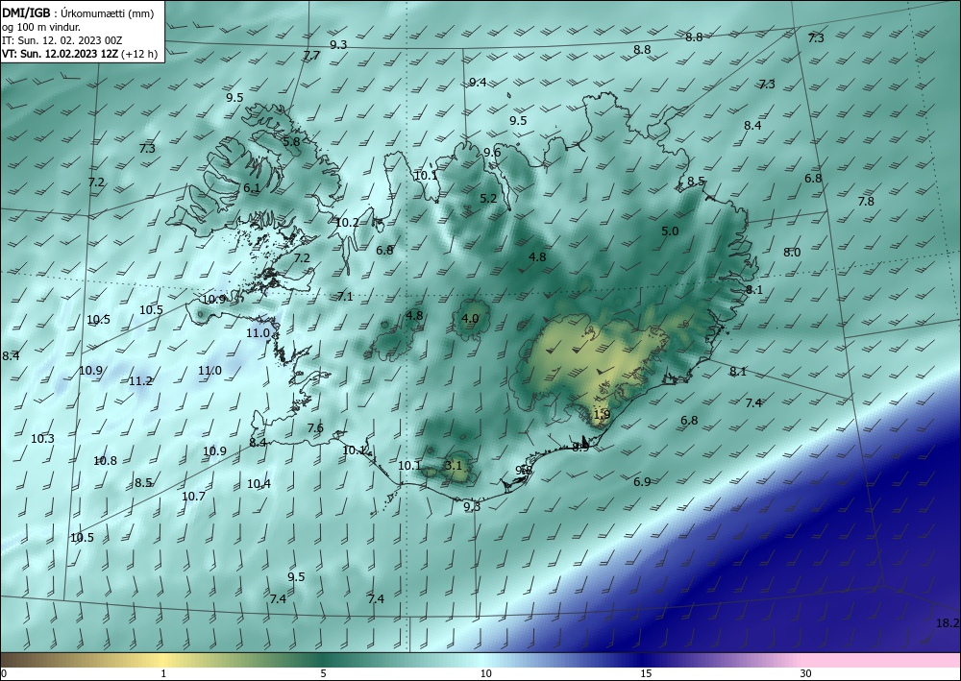Viewport: 961px width, 681px height.
Task: Click the 3.1 precipitable water value
Action: point(453,466)
